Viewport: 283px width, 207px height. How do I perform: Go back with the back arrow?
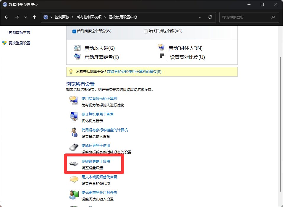point(7,17)
